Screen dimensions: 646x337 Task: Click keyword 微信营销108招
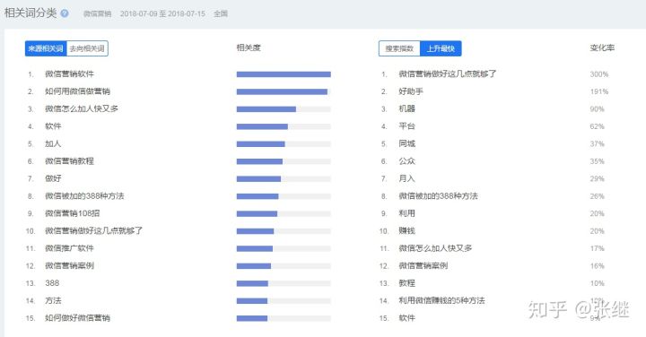click(72, 213)
